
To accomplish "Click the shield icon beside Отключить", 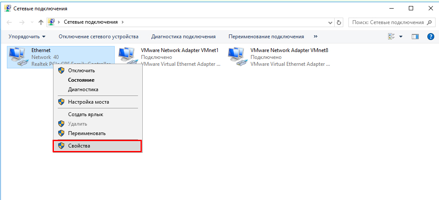I will (x=61, y=71).
